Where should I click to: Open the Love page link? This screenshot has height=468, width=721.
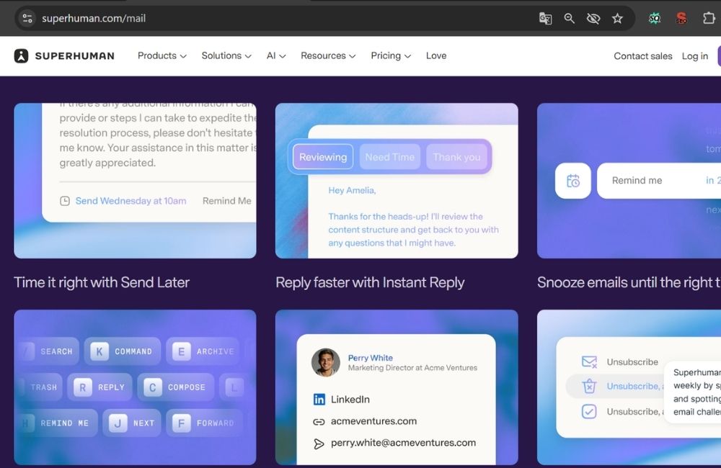pos(436,55)
